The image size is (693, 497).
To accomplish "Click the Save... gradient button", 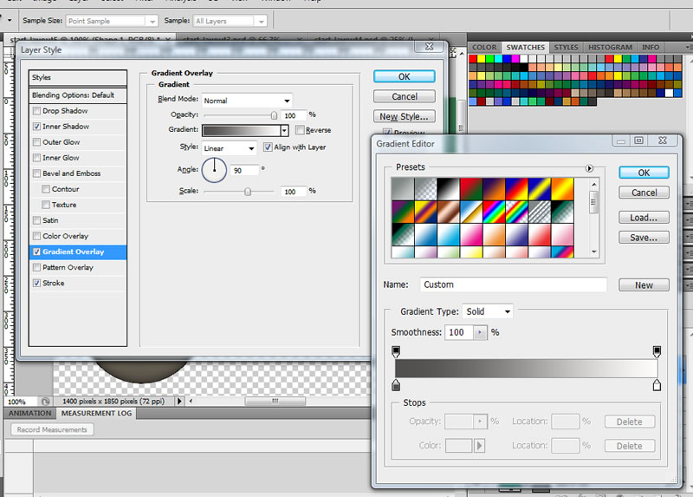I will click(x=644, y=238).
